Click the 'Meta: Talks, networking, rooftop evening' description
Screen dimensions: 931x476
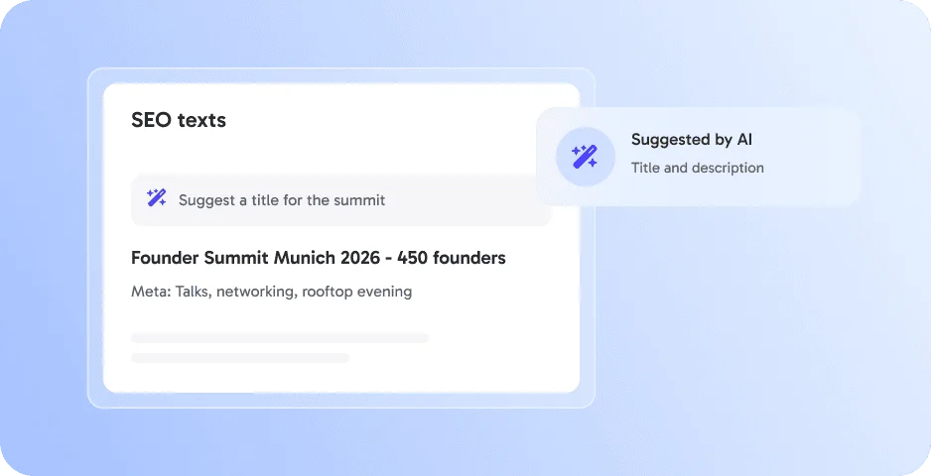(x=271, y=292)
